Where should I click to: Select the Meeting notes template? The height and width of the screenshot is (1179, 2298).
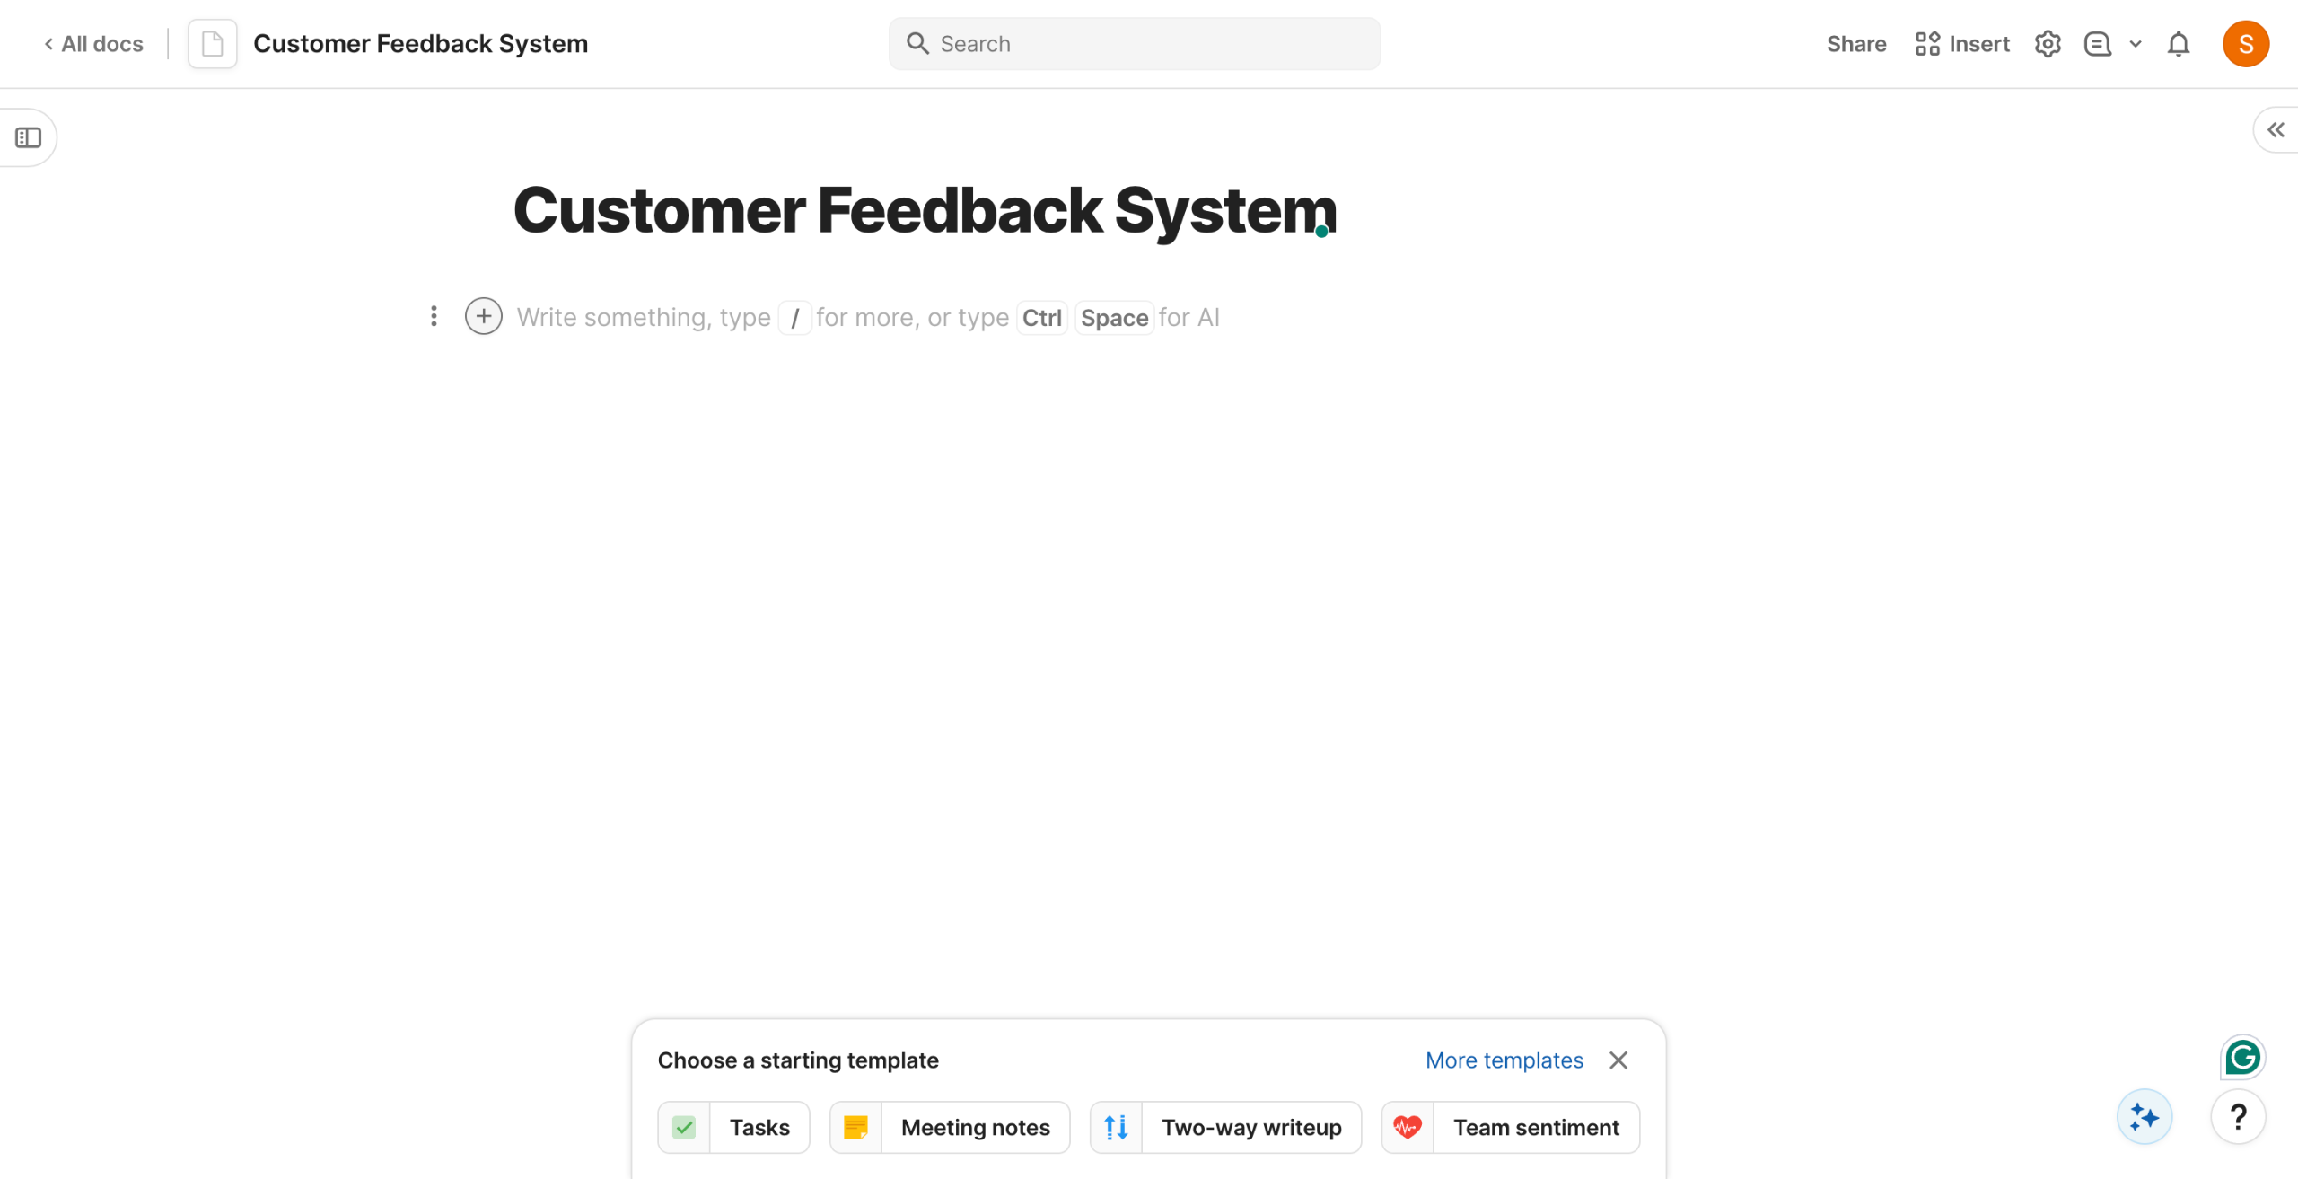point(950,1127)
